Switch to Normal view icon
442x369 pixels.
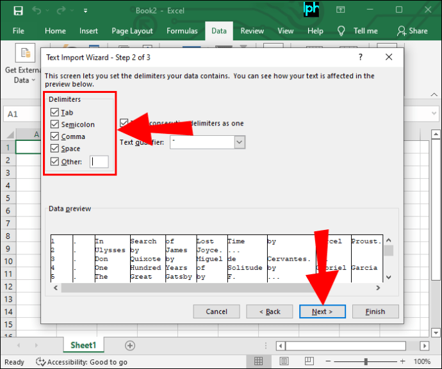coord(258,361)
